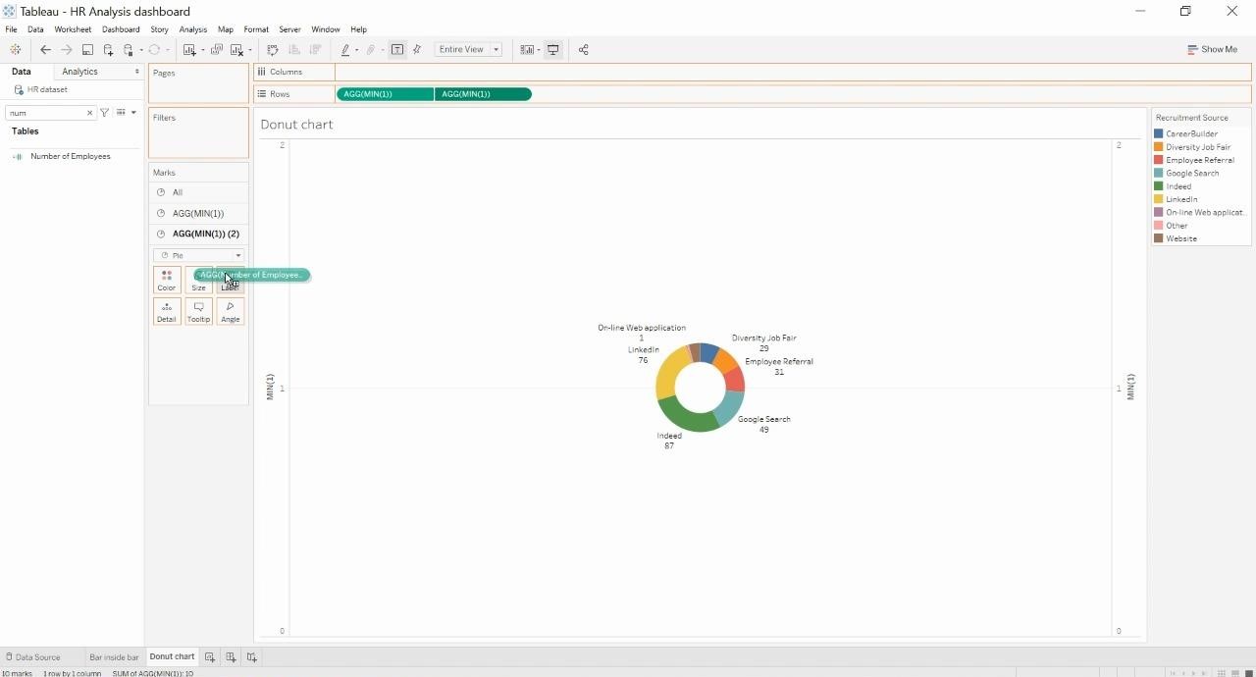This screenshot has width=1256, height=677.
Task: Switch to the Data pane tab
Action: pos(22,72)
